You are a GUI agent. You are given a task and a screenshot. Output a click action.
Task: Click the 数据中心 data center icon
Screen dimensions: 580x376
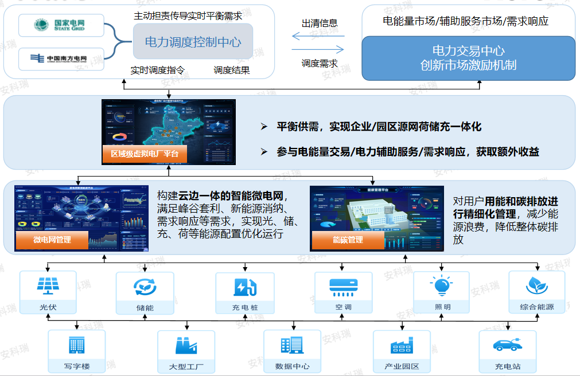click(x=292, y=344)
